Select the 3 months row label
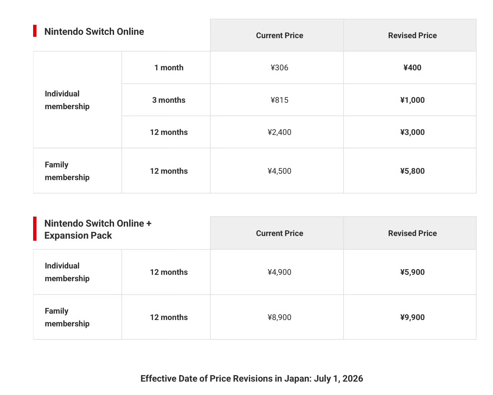 click(169, 100)
